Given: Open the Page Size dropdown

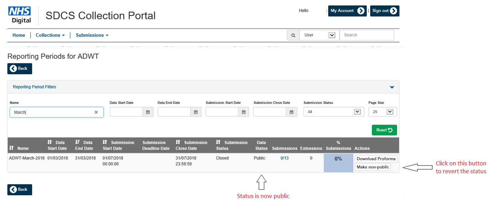Looking at the screenshot, I should 383,112.
